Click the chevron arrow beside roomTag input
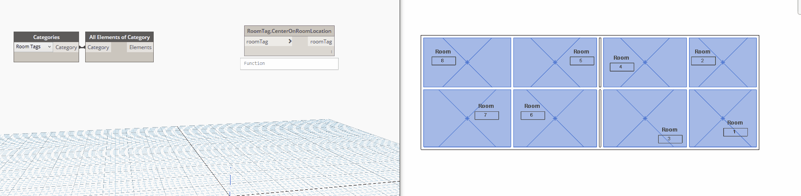 (x=290, y=41)
